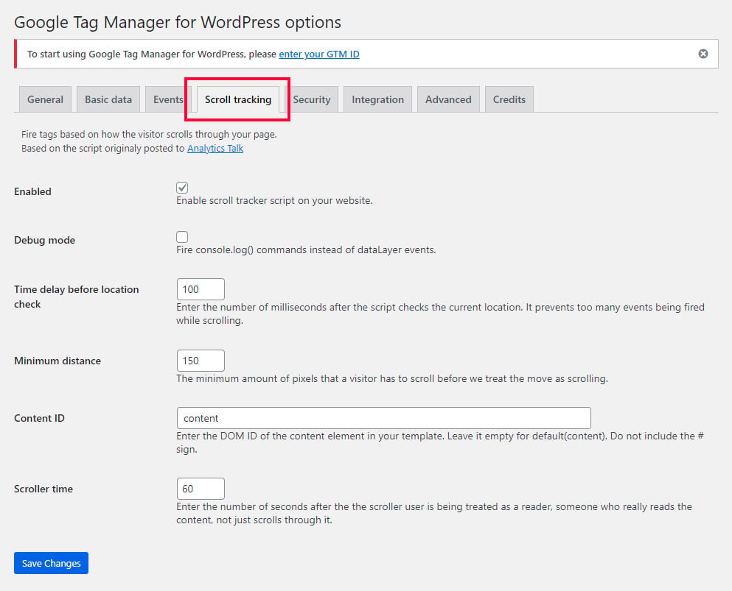Click the Save Changes button
Image resolution: width=732 pixels, height=591 pixels.
pyautogui.click(x=51, y=563)
